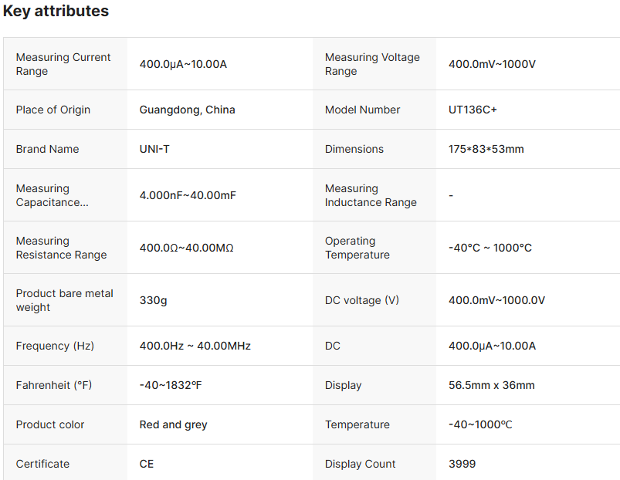Click the Measuring Voltage Range label
This screenshot has height=480, width=620.
372,64
